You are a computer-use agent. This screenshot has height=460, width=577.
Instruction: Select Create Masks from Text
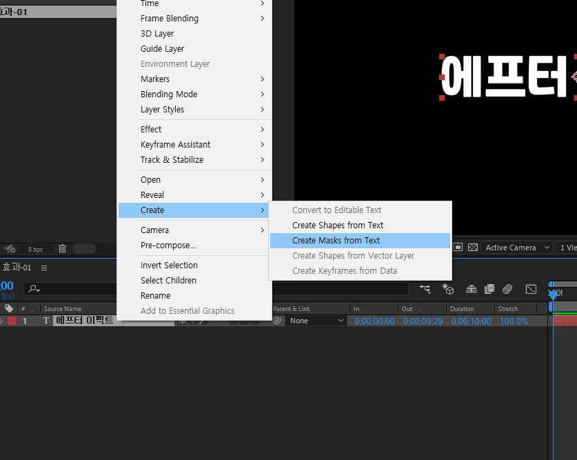pyautogui.click(x=360, y=241)
